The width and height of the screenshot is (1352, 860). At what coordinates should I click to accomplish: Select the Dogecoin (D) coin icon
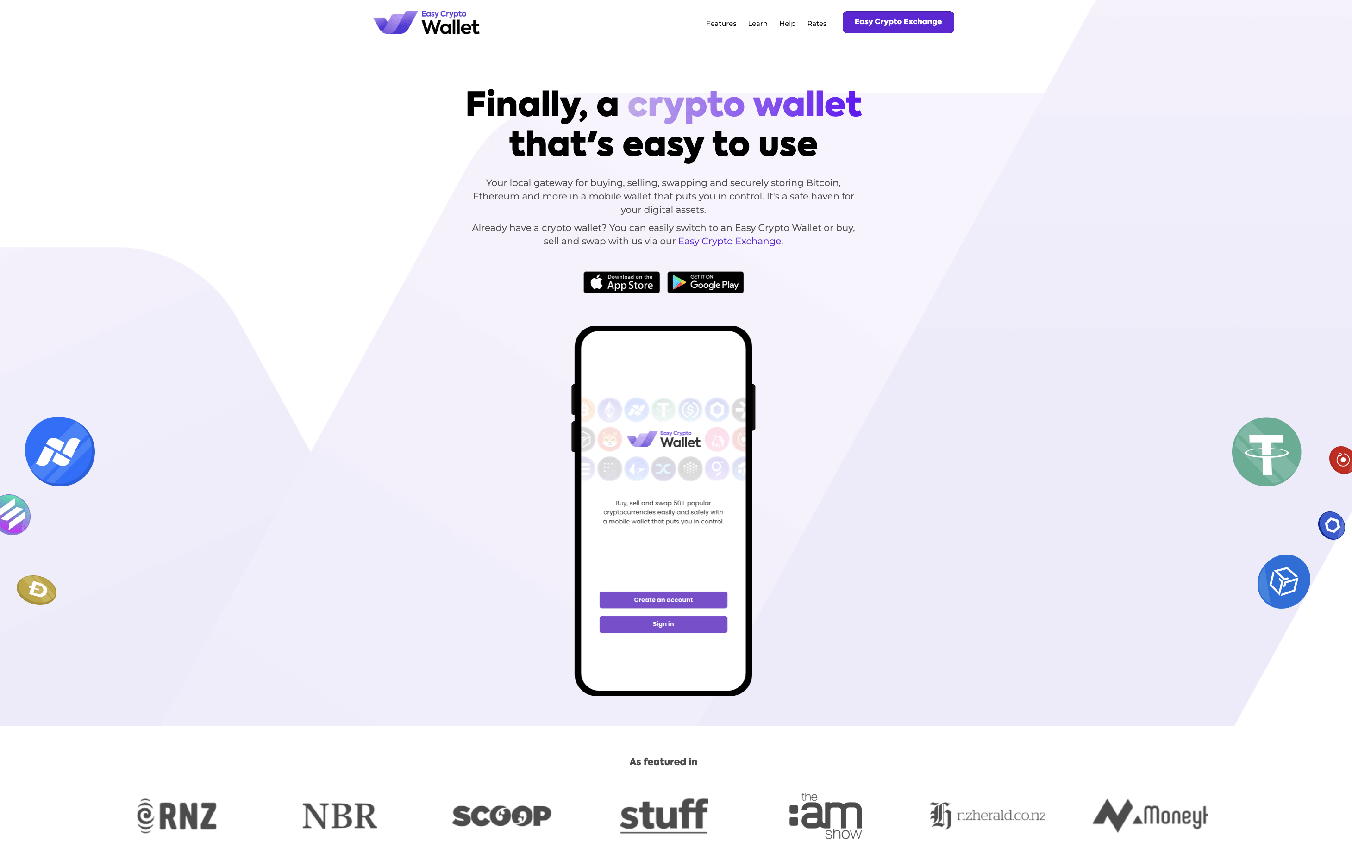click(38, 590)
